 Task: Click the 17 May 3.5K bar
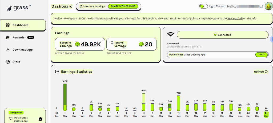pos(204,107)
